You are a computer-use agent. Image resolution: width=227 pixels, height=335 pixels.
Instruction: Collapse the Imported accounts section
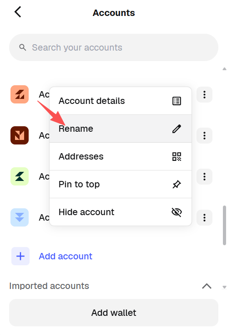(207, 286)
